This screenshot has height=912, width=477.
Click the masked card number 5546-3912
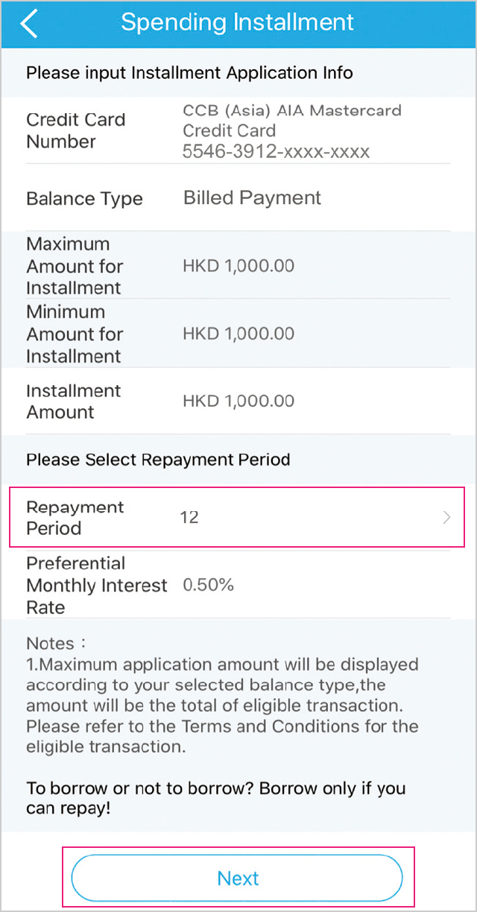276,152
